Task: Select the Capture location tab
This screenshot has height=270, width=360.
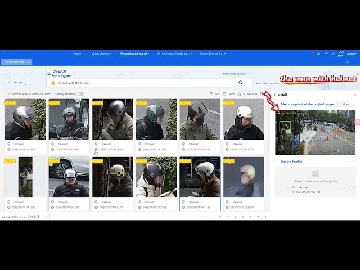Action: (291, 161)
